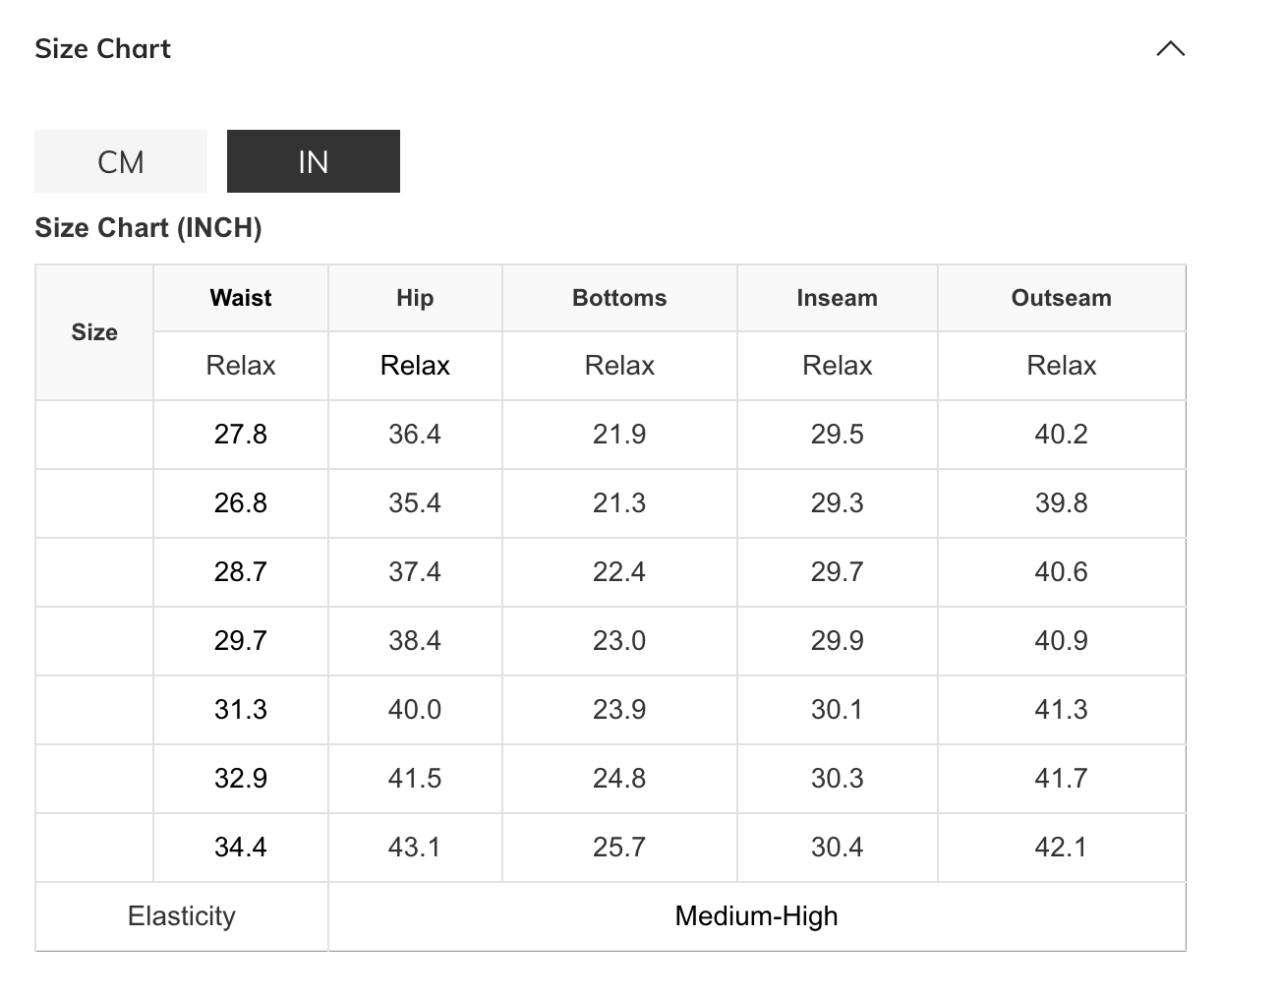
Task: Select bottoms value 22.4 cell
Action: (619, 572)
